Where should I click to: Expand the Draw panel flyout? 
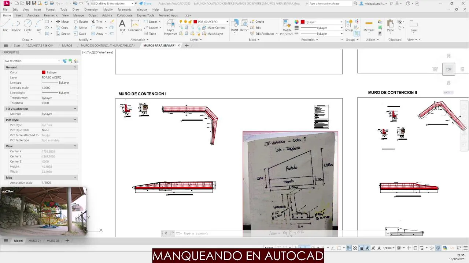coord(27,39)
